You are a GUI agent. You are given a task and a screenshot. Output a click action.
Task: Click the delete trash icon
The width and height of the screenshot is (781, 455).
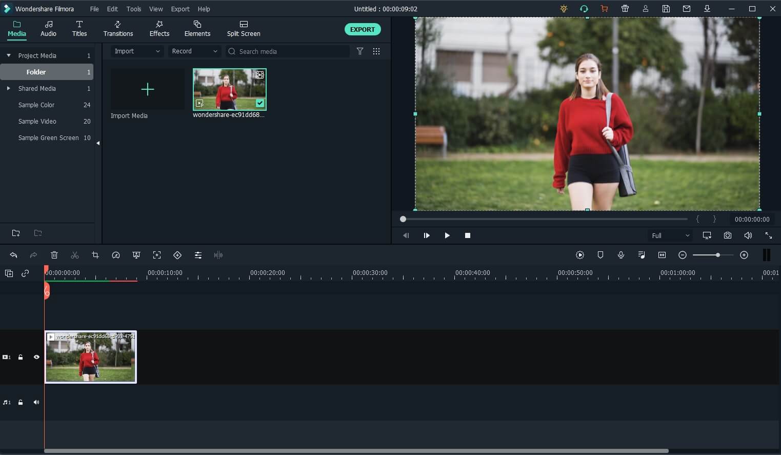click(x=54, y=255)
